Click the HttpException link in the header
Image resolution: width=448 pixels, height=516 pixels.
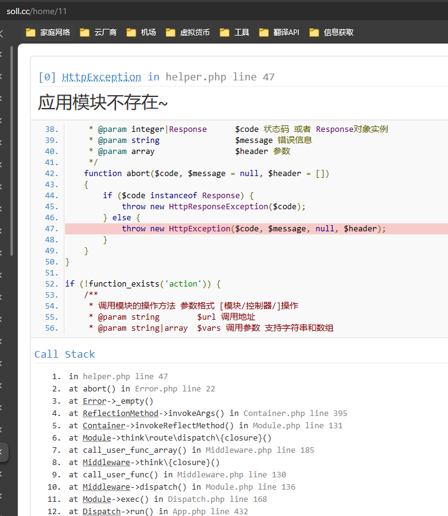[x=101, y=77]
